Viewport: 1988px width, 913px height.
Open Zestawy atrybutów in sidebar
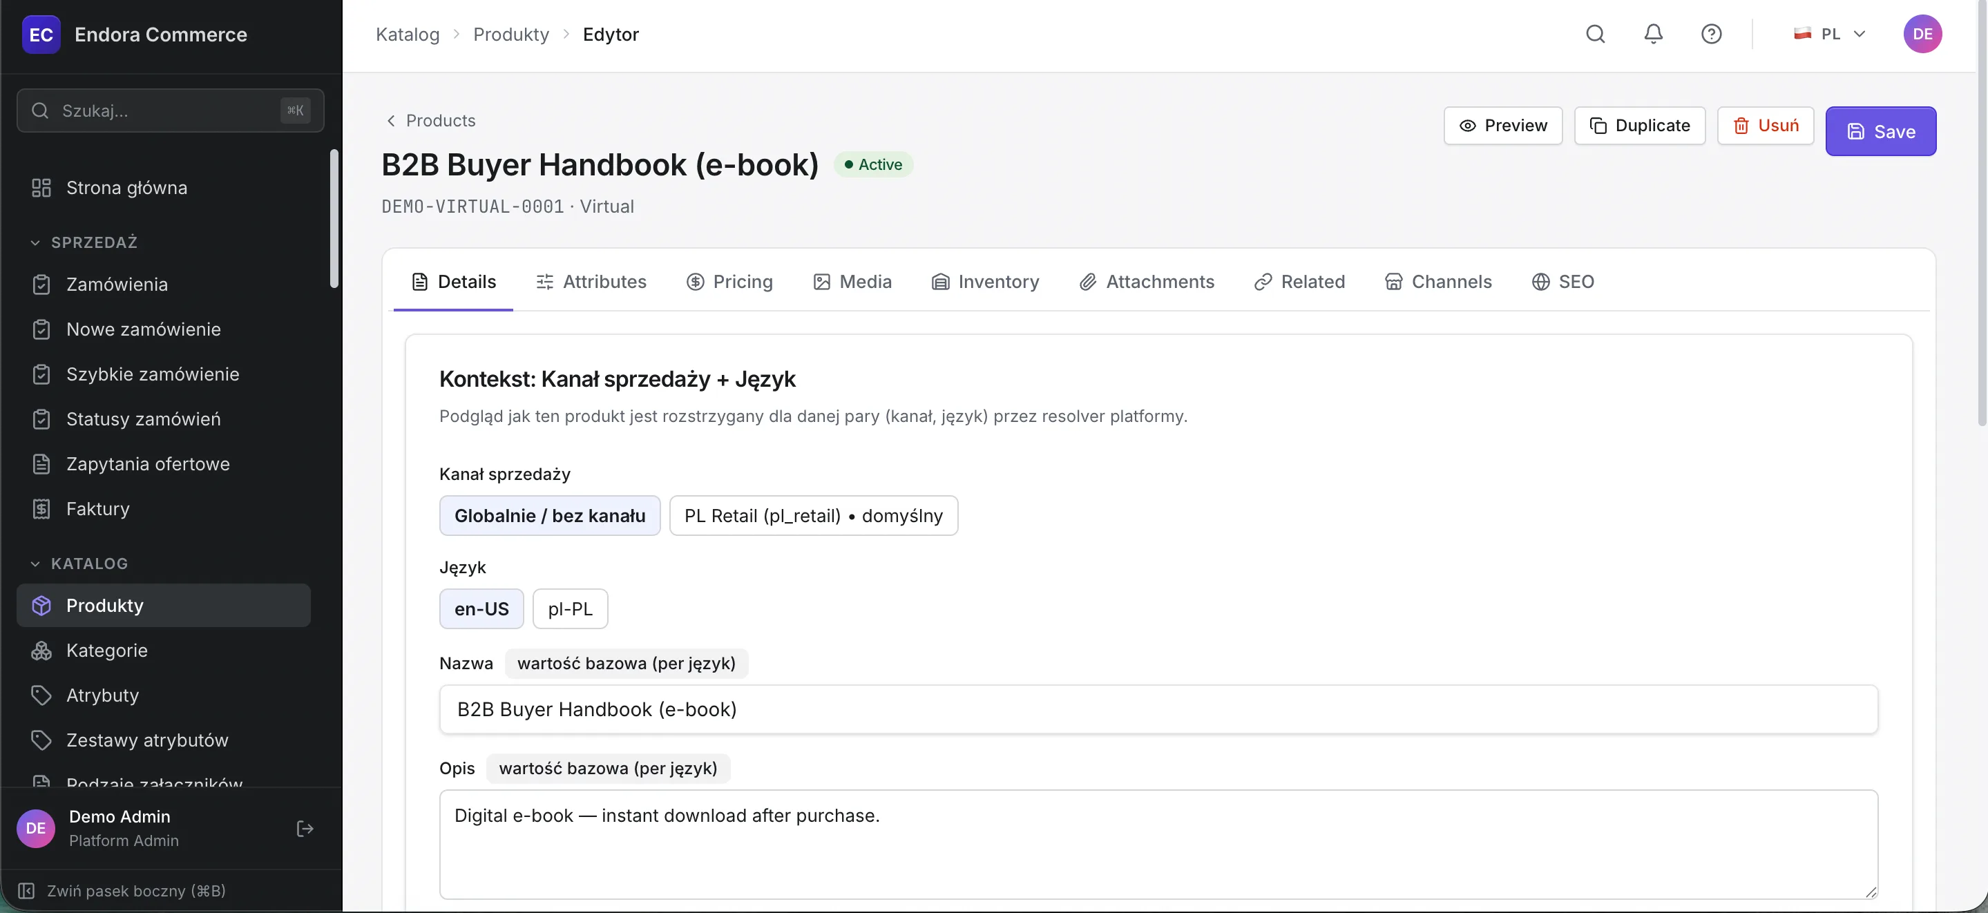click(x=164, y=740)
